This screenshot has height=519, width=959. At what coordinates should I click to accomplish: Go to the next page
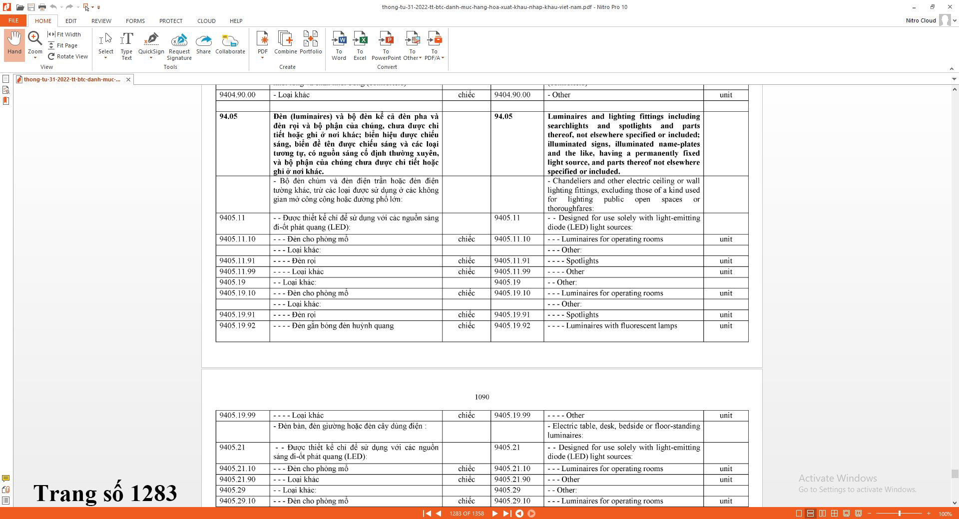tap(494, 514)
